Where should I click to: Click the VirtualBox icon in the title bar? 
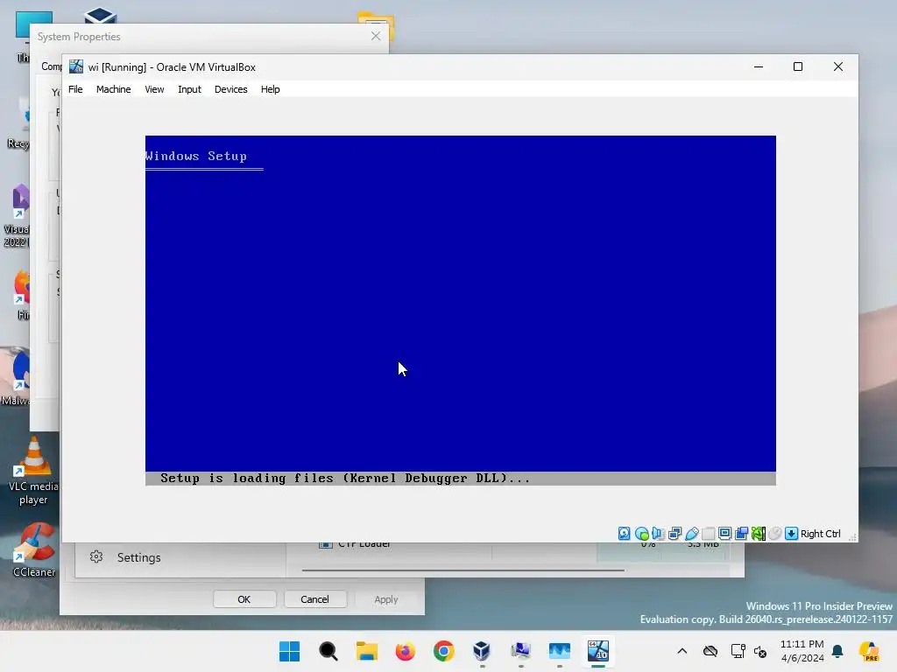pos(76,66)
